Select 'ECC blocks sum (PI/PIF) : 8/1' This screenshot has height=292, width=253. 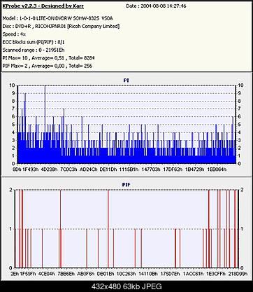34,42
